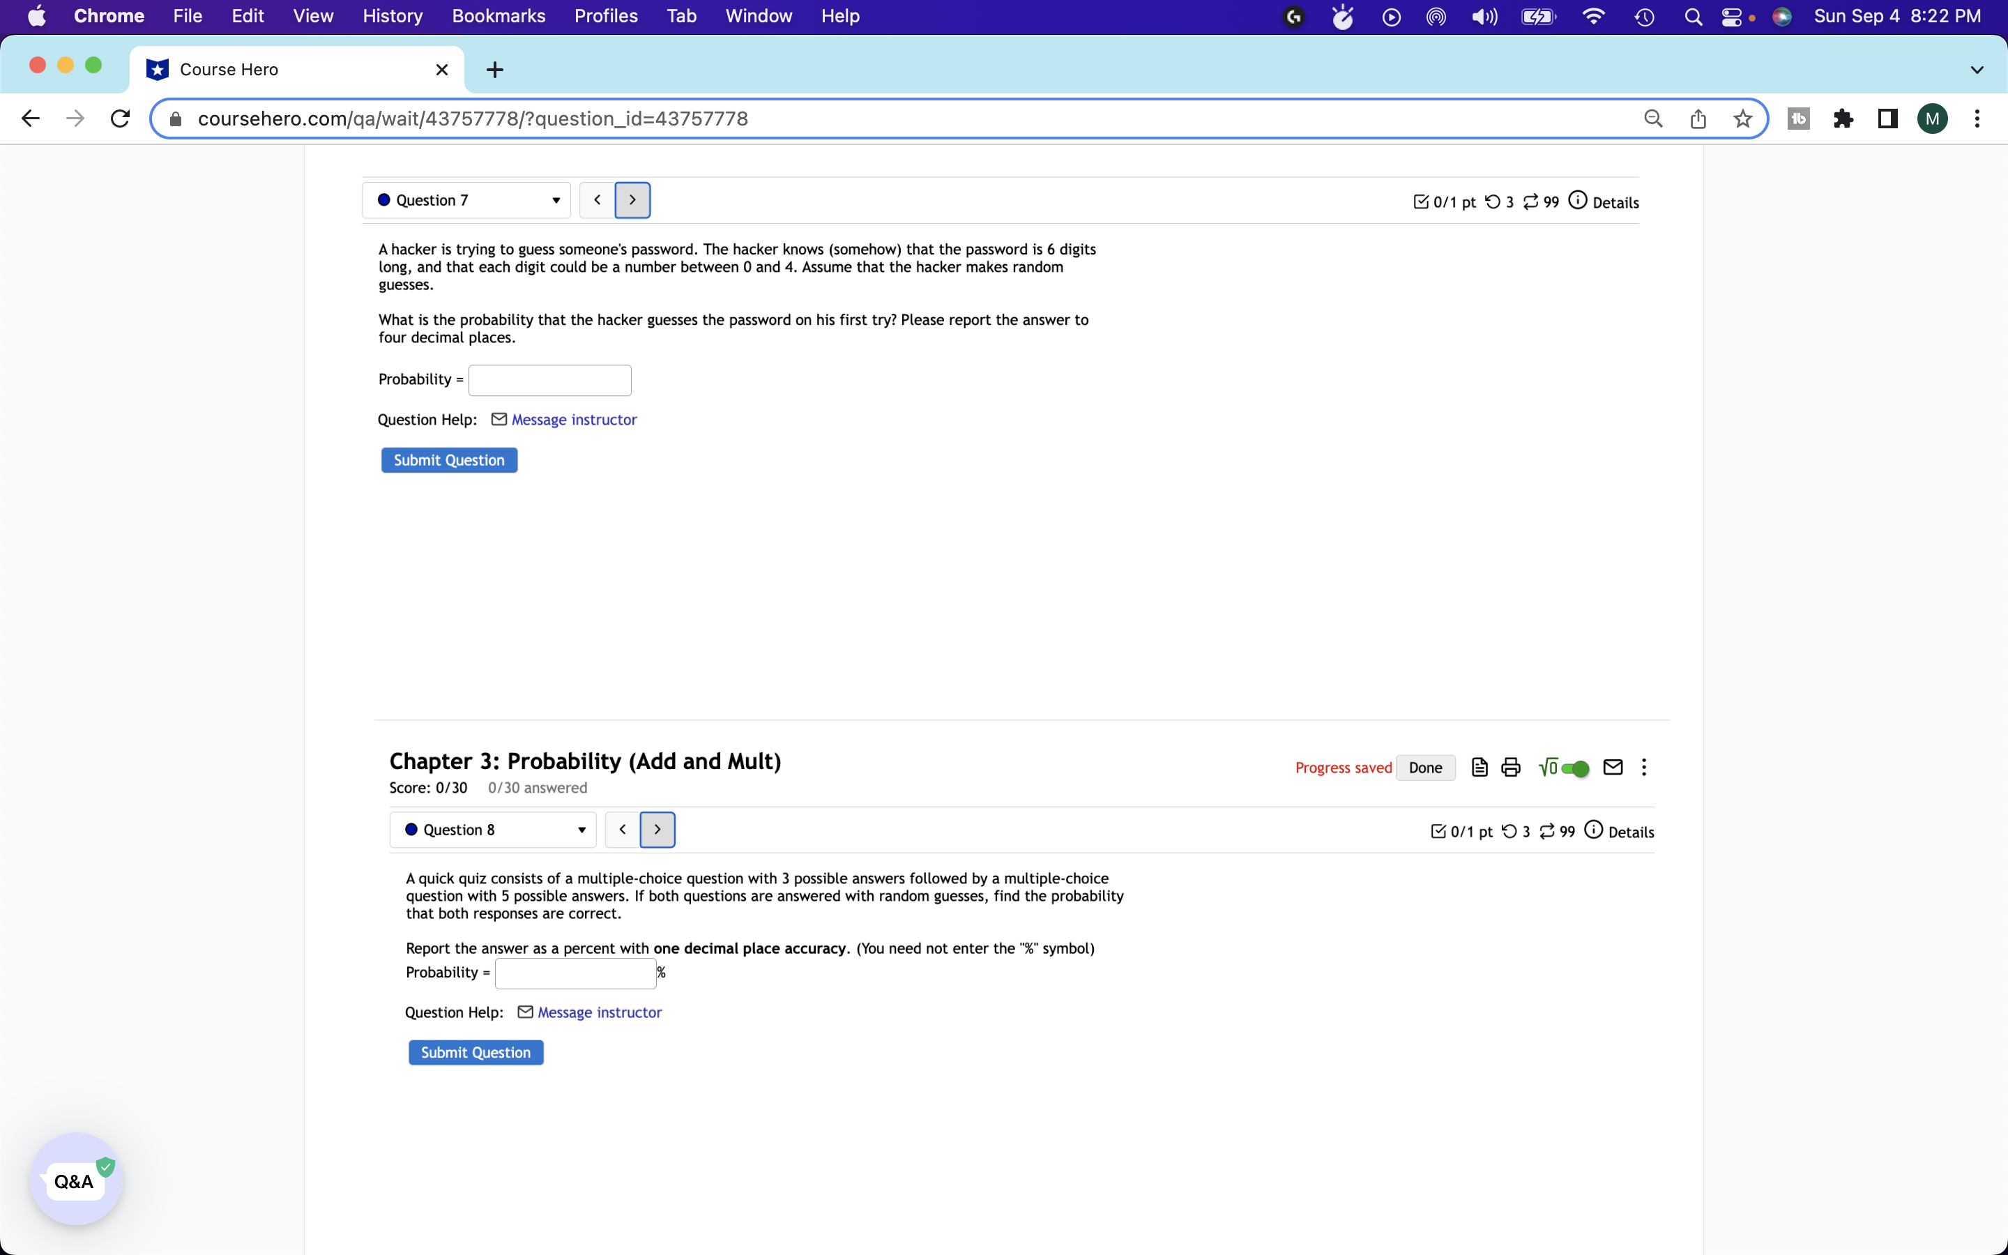Click the share icon in address bar

tap(1698, 119)
